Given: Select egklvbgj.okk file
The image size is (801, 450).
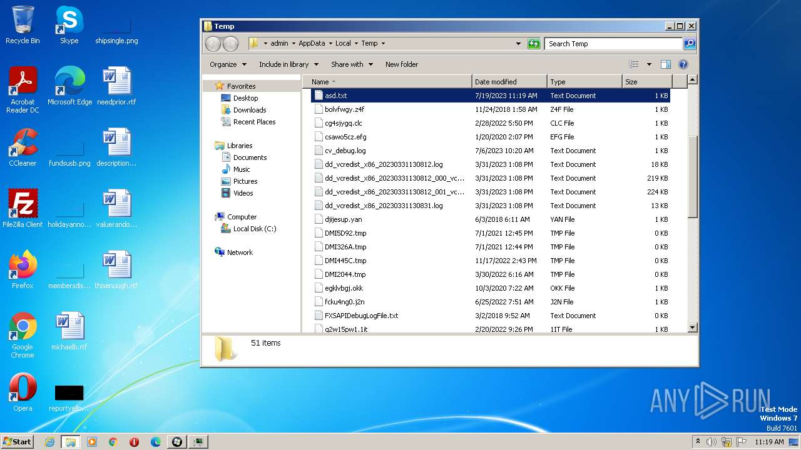Looking at the screenshot, I should click(x=491, y=288).
